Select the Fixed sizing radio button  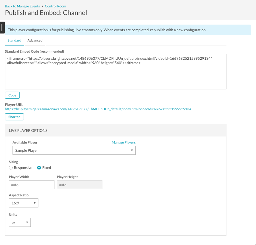point(39,168)
